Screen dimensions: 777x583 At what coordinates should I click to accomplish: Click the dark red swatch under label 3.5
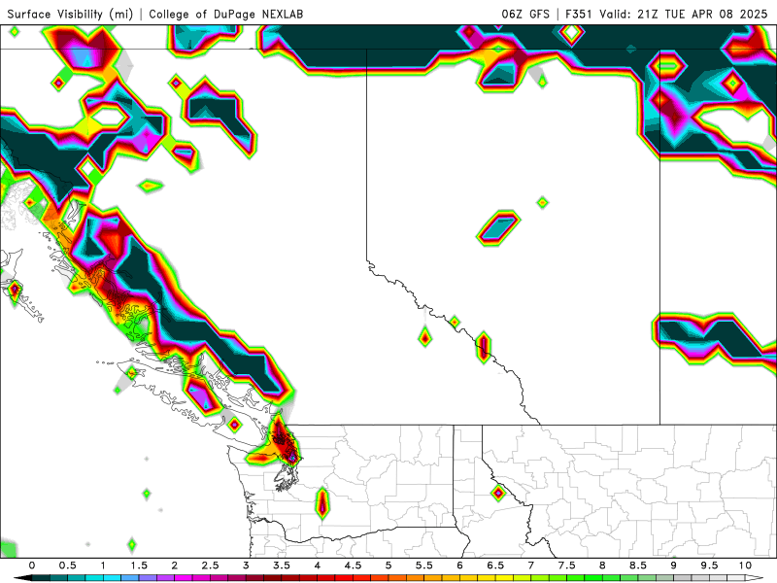(x=290, y=578)
